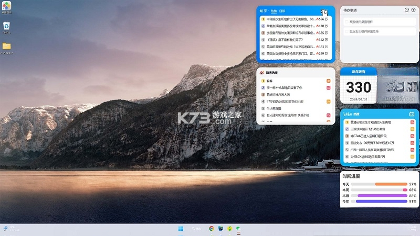Open the weather widget in the taskbar
Screen dimensions: 420x236
click(10, 229)
